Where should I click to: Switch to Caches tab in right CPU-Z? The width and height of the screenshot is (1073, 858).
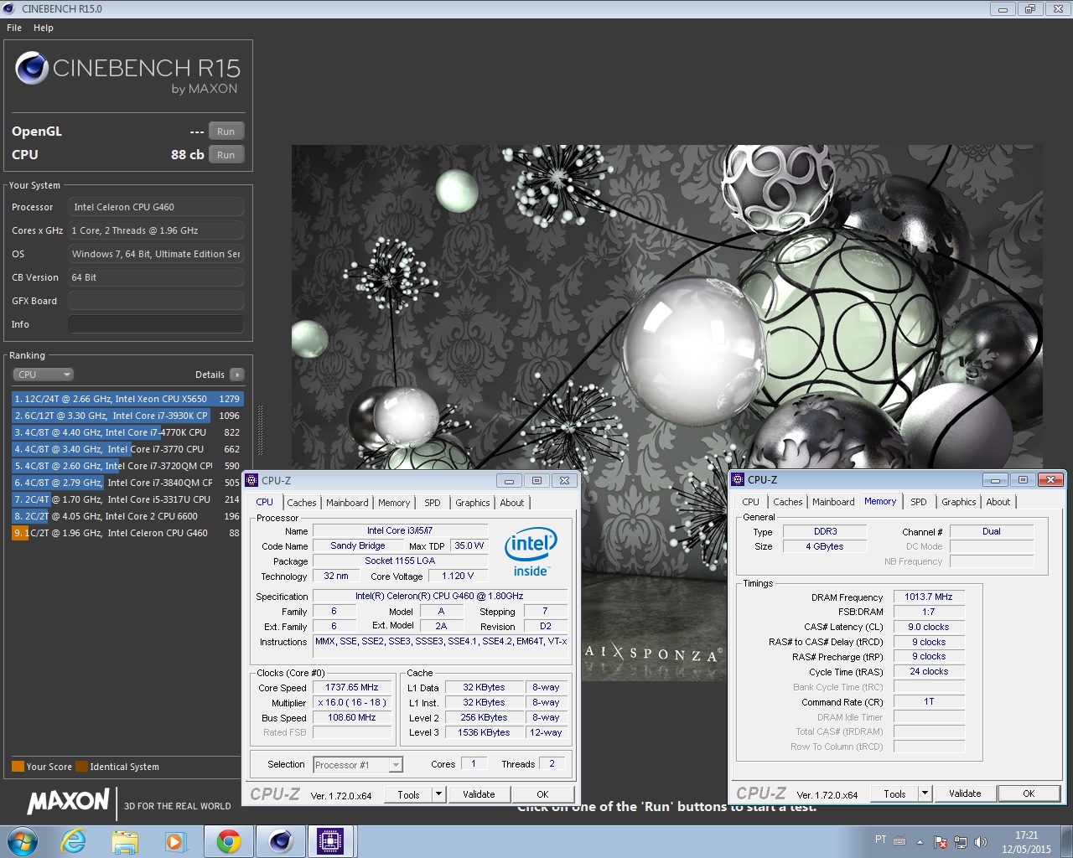click(x=788, y=502)
